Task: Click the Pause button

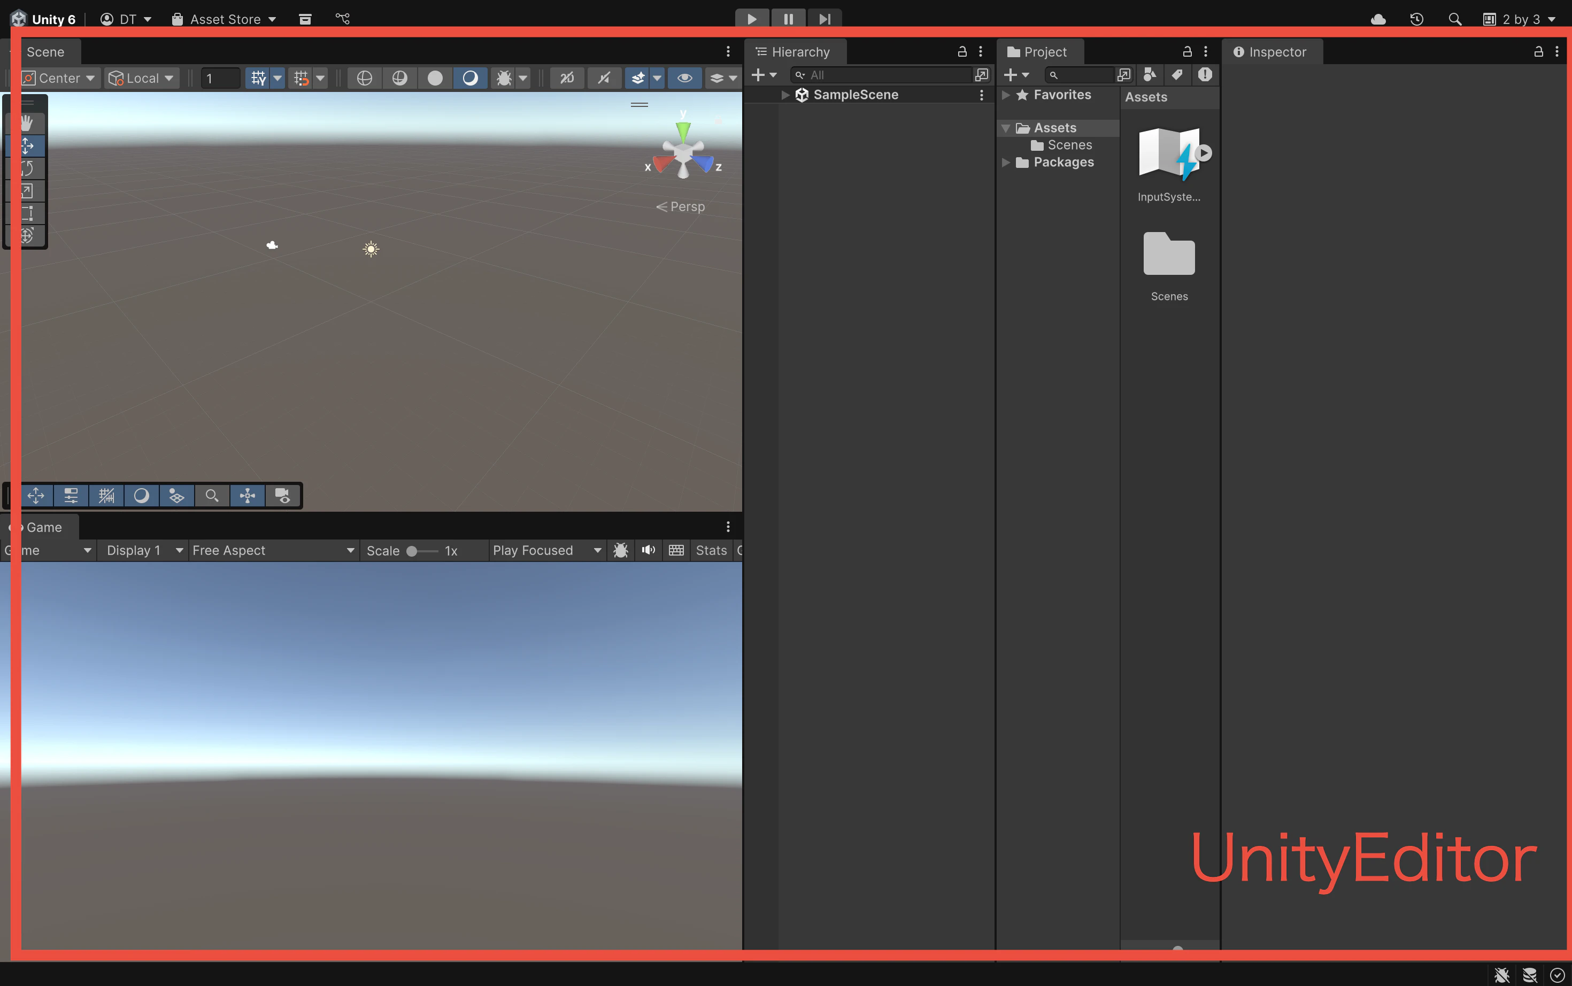Action: (x=788, y=19)
